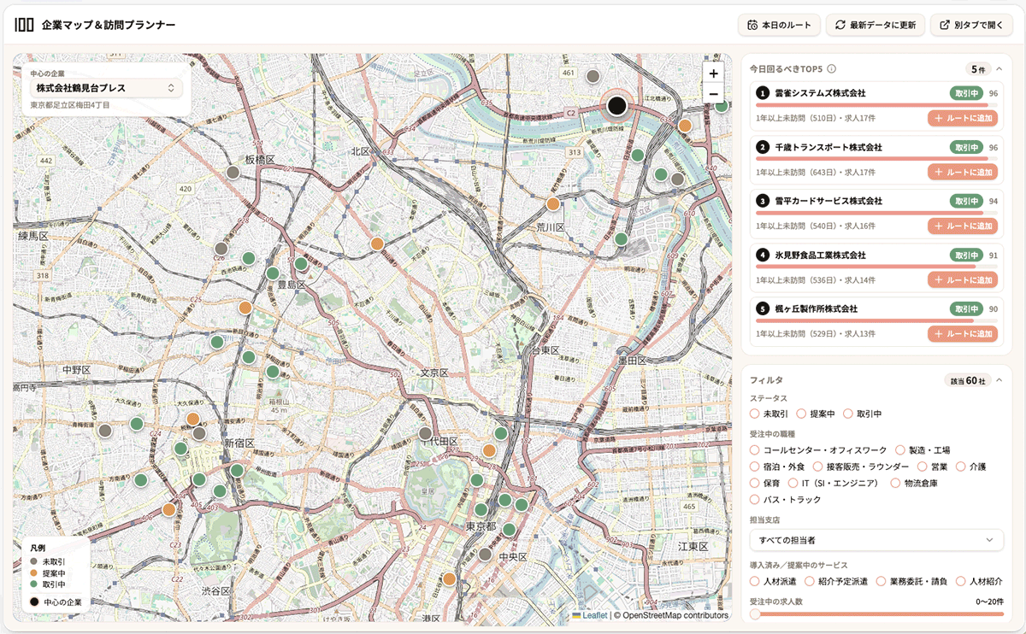This screenshot has width=1026, height=634.
Task: Click info icon beside 今日回るべきTOP5
Action: click(x=831, y=69)
